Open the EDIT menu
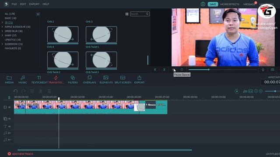Screen dimensions: 280x157 23,4
